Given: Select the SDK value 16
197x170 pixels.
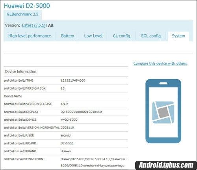Looking at the screenshot, I should pyautogui.click(x=63, y=88).
